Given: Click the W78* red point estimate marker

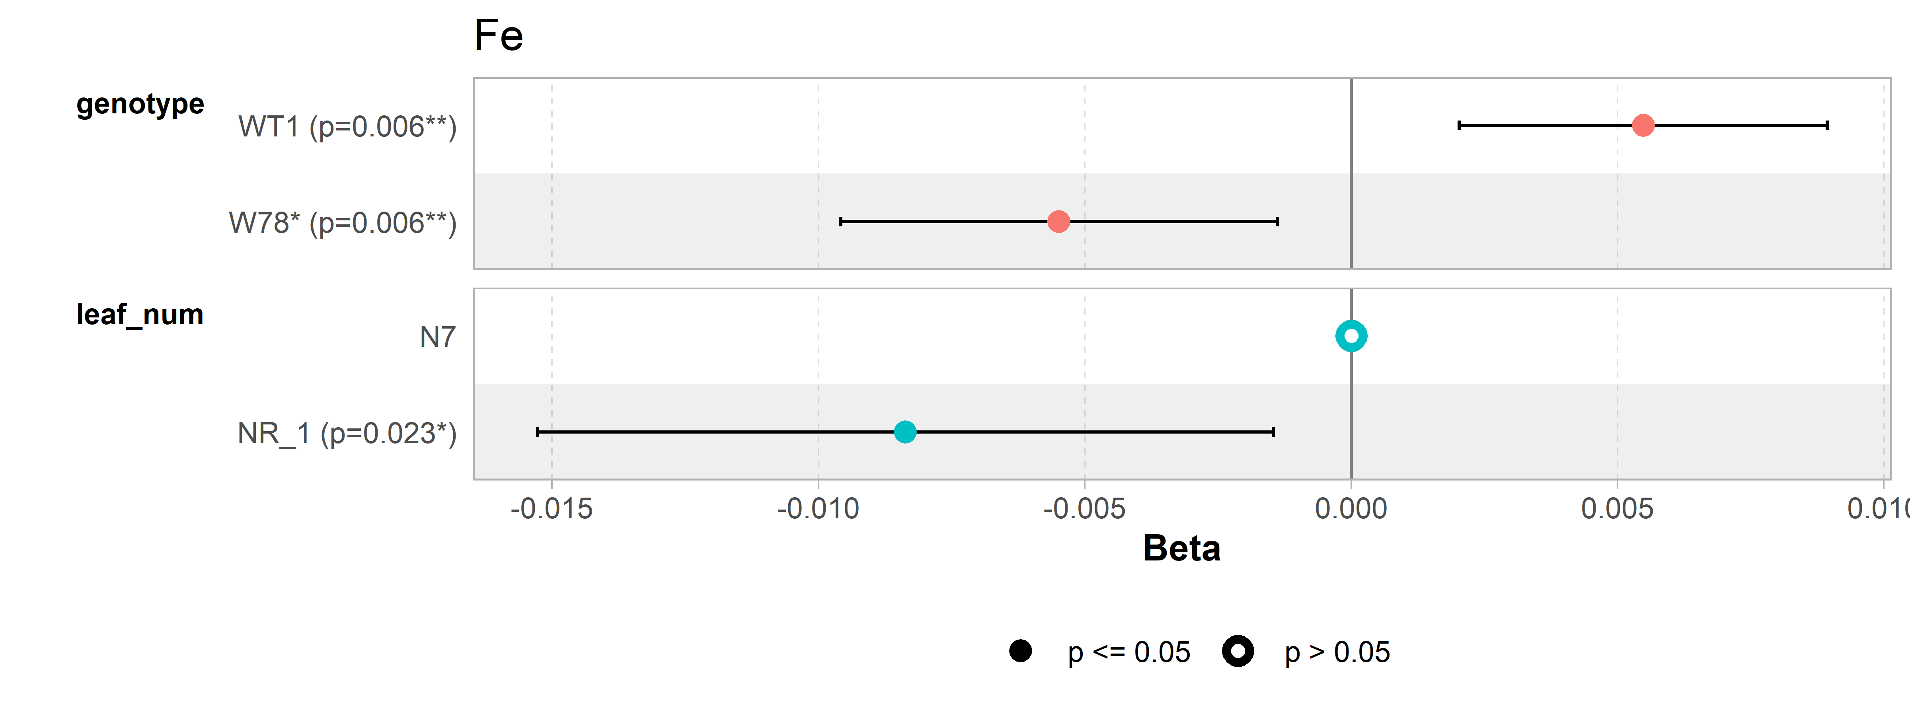Looking at the screenshot, I should [1058, 221].
